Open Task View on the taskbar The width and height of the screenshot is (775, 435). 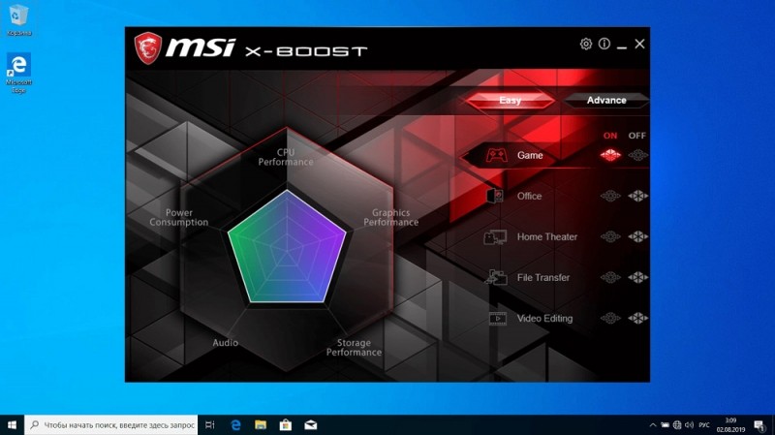tap(210, 425)
